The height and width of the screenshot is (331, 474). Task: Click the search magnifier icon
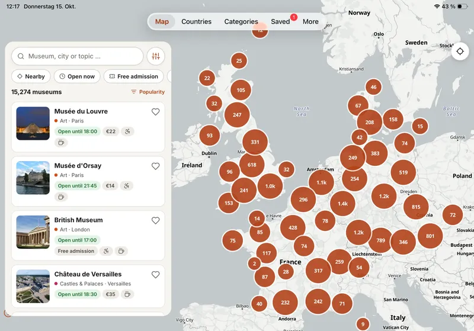click(x=21, y=56)
